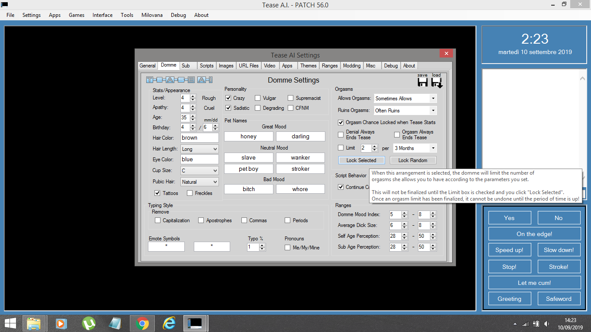Screen dimensions: 591x332
Task: Open the Scripts tab
Action: tap(207, 66)
